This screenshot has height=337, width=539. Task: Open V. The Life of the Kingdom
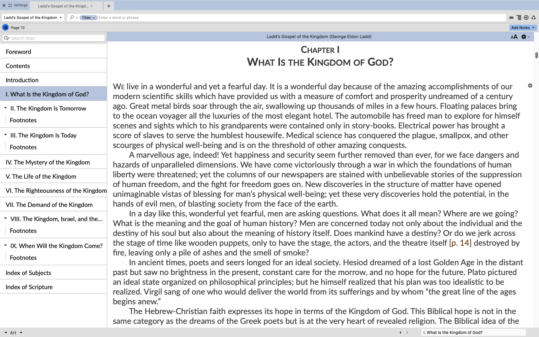pos(54,177)
